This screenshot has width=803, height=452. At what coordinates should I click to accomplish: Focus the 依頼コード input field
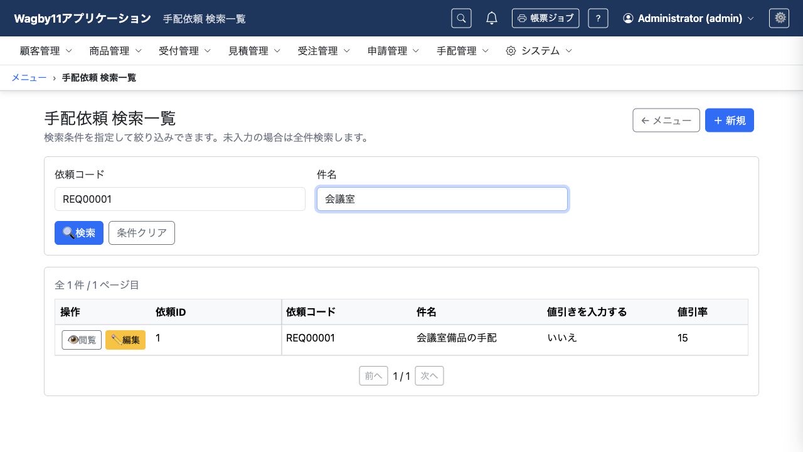180,199
